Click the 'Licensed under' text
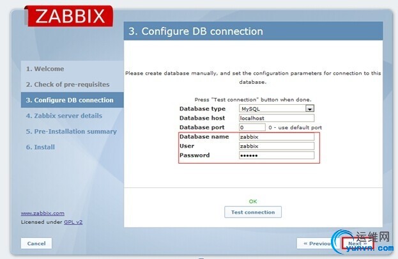Screen dimensions: 398x259 [x=42, y=222]
